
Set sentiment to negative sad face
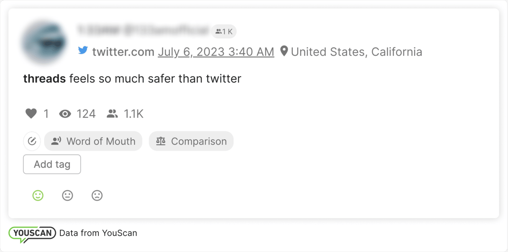pyautogui.click(x=97, y=195)
